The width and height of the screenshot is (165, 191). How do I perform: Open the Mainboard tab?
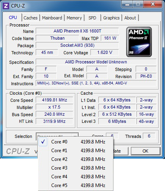point(52,18)
